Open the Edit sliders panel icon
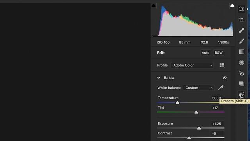This screenshot has height=141, width=250. coord(241,9)
